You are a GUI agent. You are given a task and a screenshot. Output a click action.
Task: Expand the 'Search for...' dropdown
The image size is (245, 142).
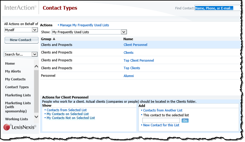click(x=34, y=54)
